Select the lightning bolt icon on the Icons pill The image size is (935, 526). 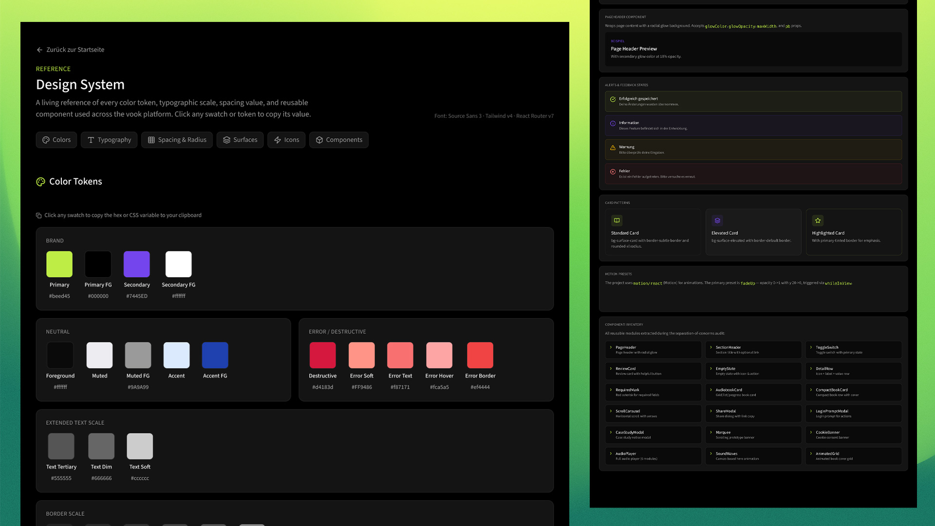278,140
